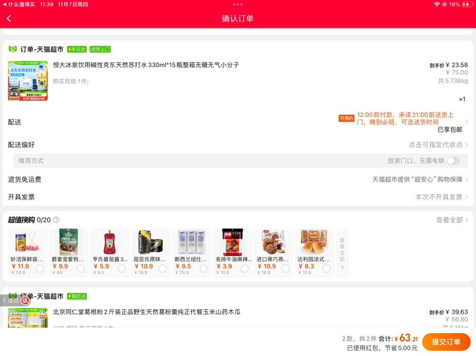The width and height of the screenshot is (476, 356).
Task: Tap the 北京同仁堂葛根粉 product title
Action: pos(146,312)
